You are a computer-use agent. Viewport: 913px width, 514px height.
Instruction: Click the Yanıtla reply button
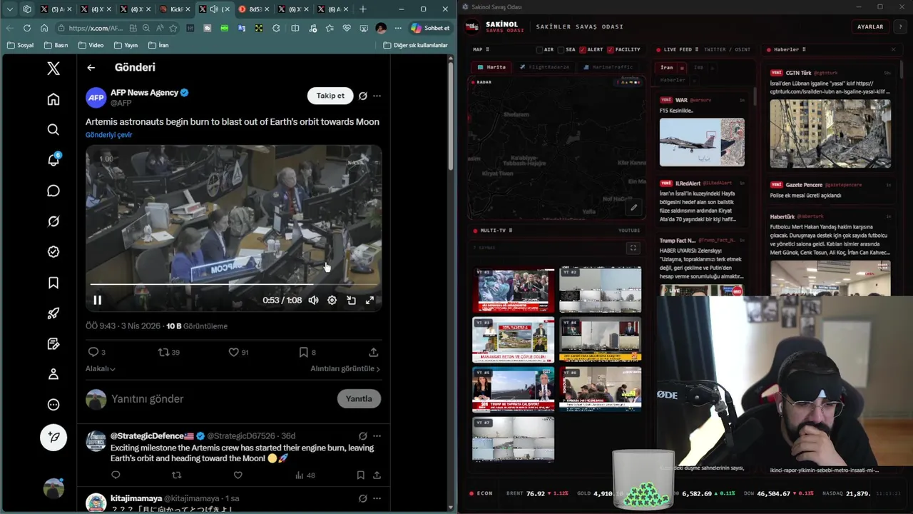pyautogui.click(x=359, y=398)
